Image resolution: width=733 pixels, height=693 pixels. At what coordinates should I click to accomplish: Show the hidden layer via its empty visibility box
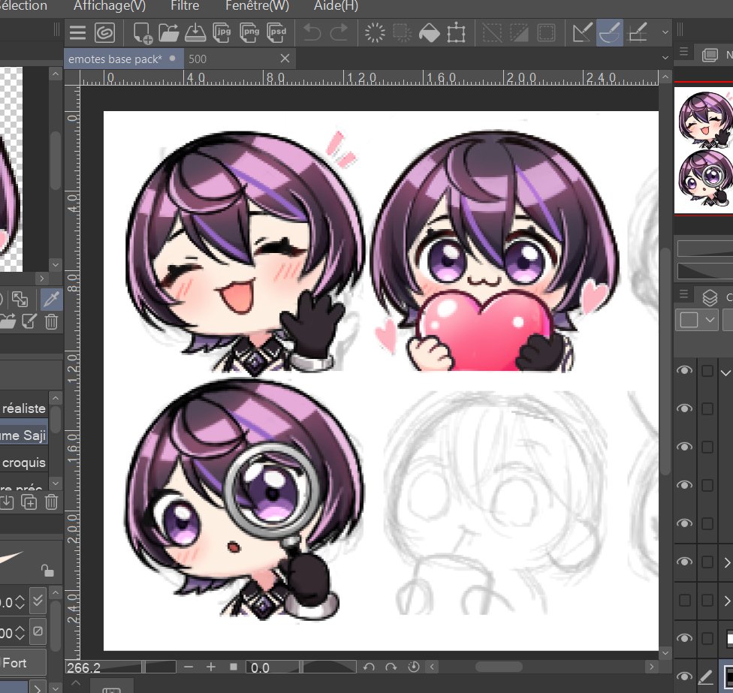[x=684, y=600]
